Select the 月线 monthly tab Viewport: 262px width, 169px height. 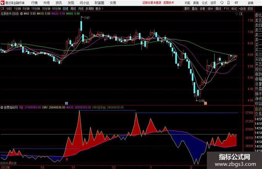[81, 9]
